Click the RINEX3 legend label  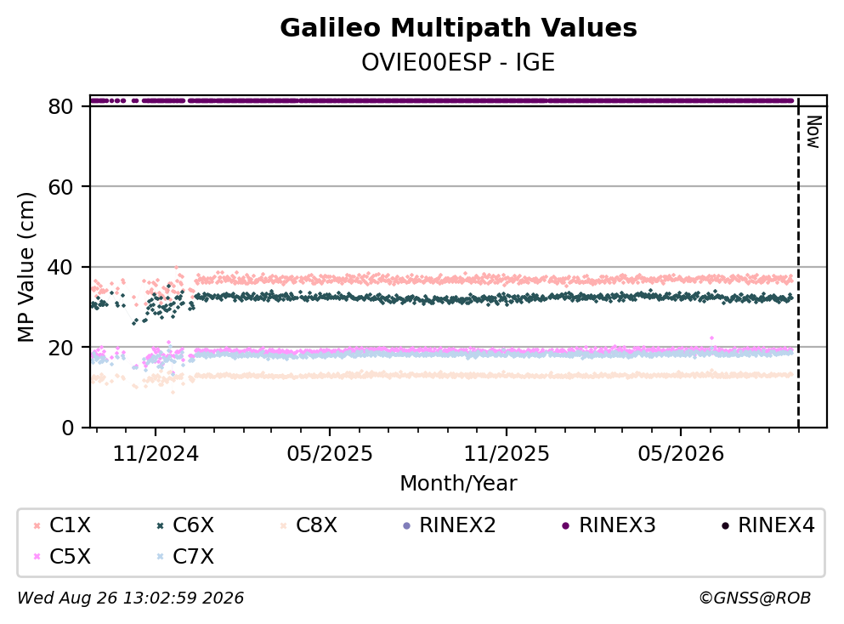click(x=617, y=525)
